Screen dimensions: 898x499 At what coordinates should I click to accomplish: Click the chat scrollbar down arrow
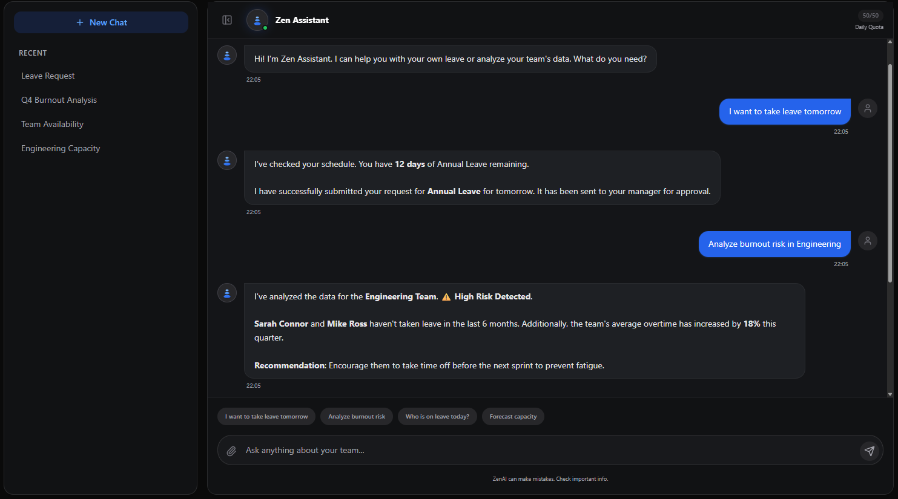click(x=890, y=394)
